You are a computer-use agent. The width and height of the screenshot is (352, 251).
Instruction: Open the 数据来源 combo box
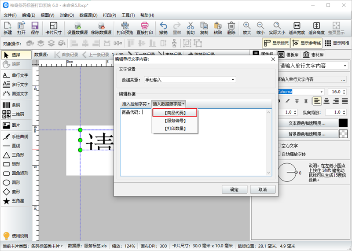[x=190, y=80]
